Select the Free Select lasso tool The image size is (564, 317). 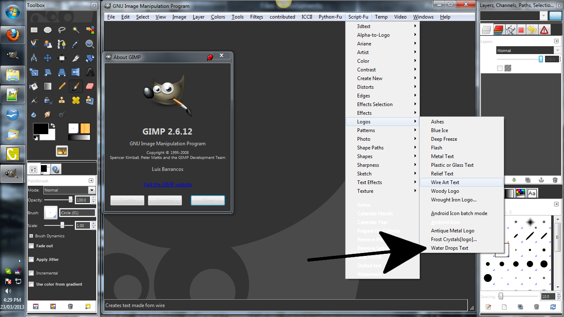62,30
